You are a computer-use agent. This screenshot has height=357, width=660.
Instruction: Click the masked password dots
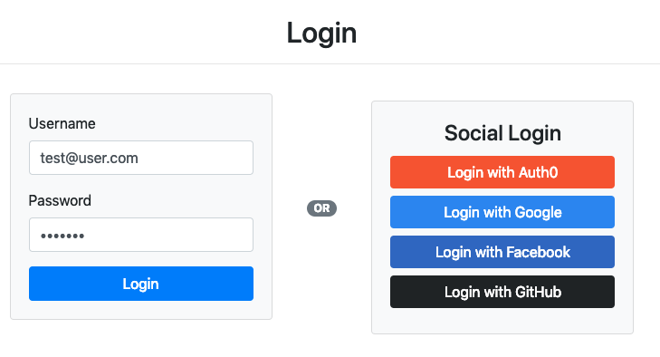click(62, 236)
